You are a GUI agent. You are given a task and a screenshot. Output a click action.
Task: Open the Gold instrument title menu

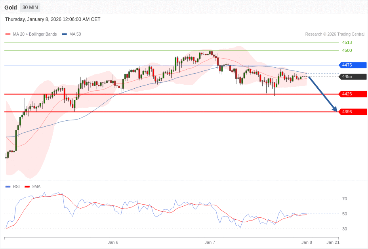pyautogui.click(x=10, y=7)
